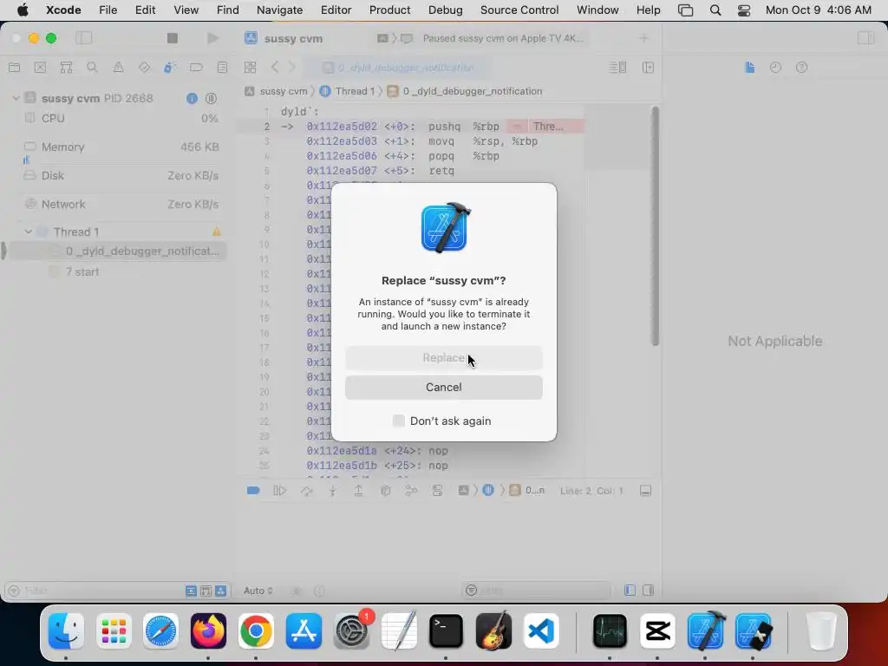Open the Editor menu
The height and width of the screenshot is (666, 888).
336,10
